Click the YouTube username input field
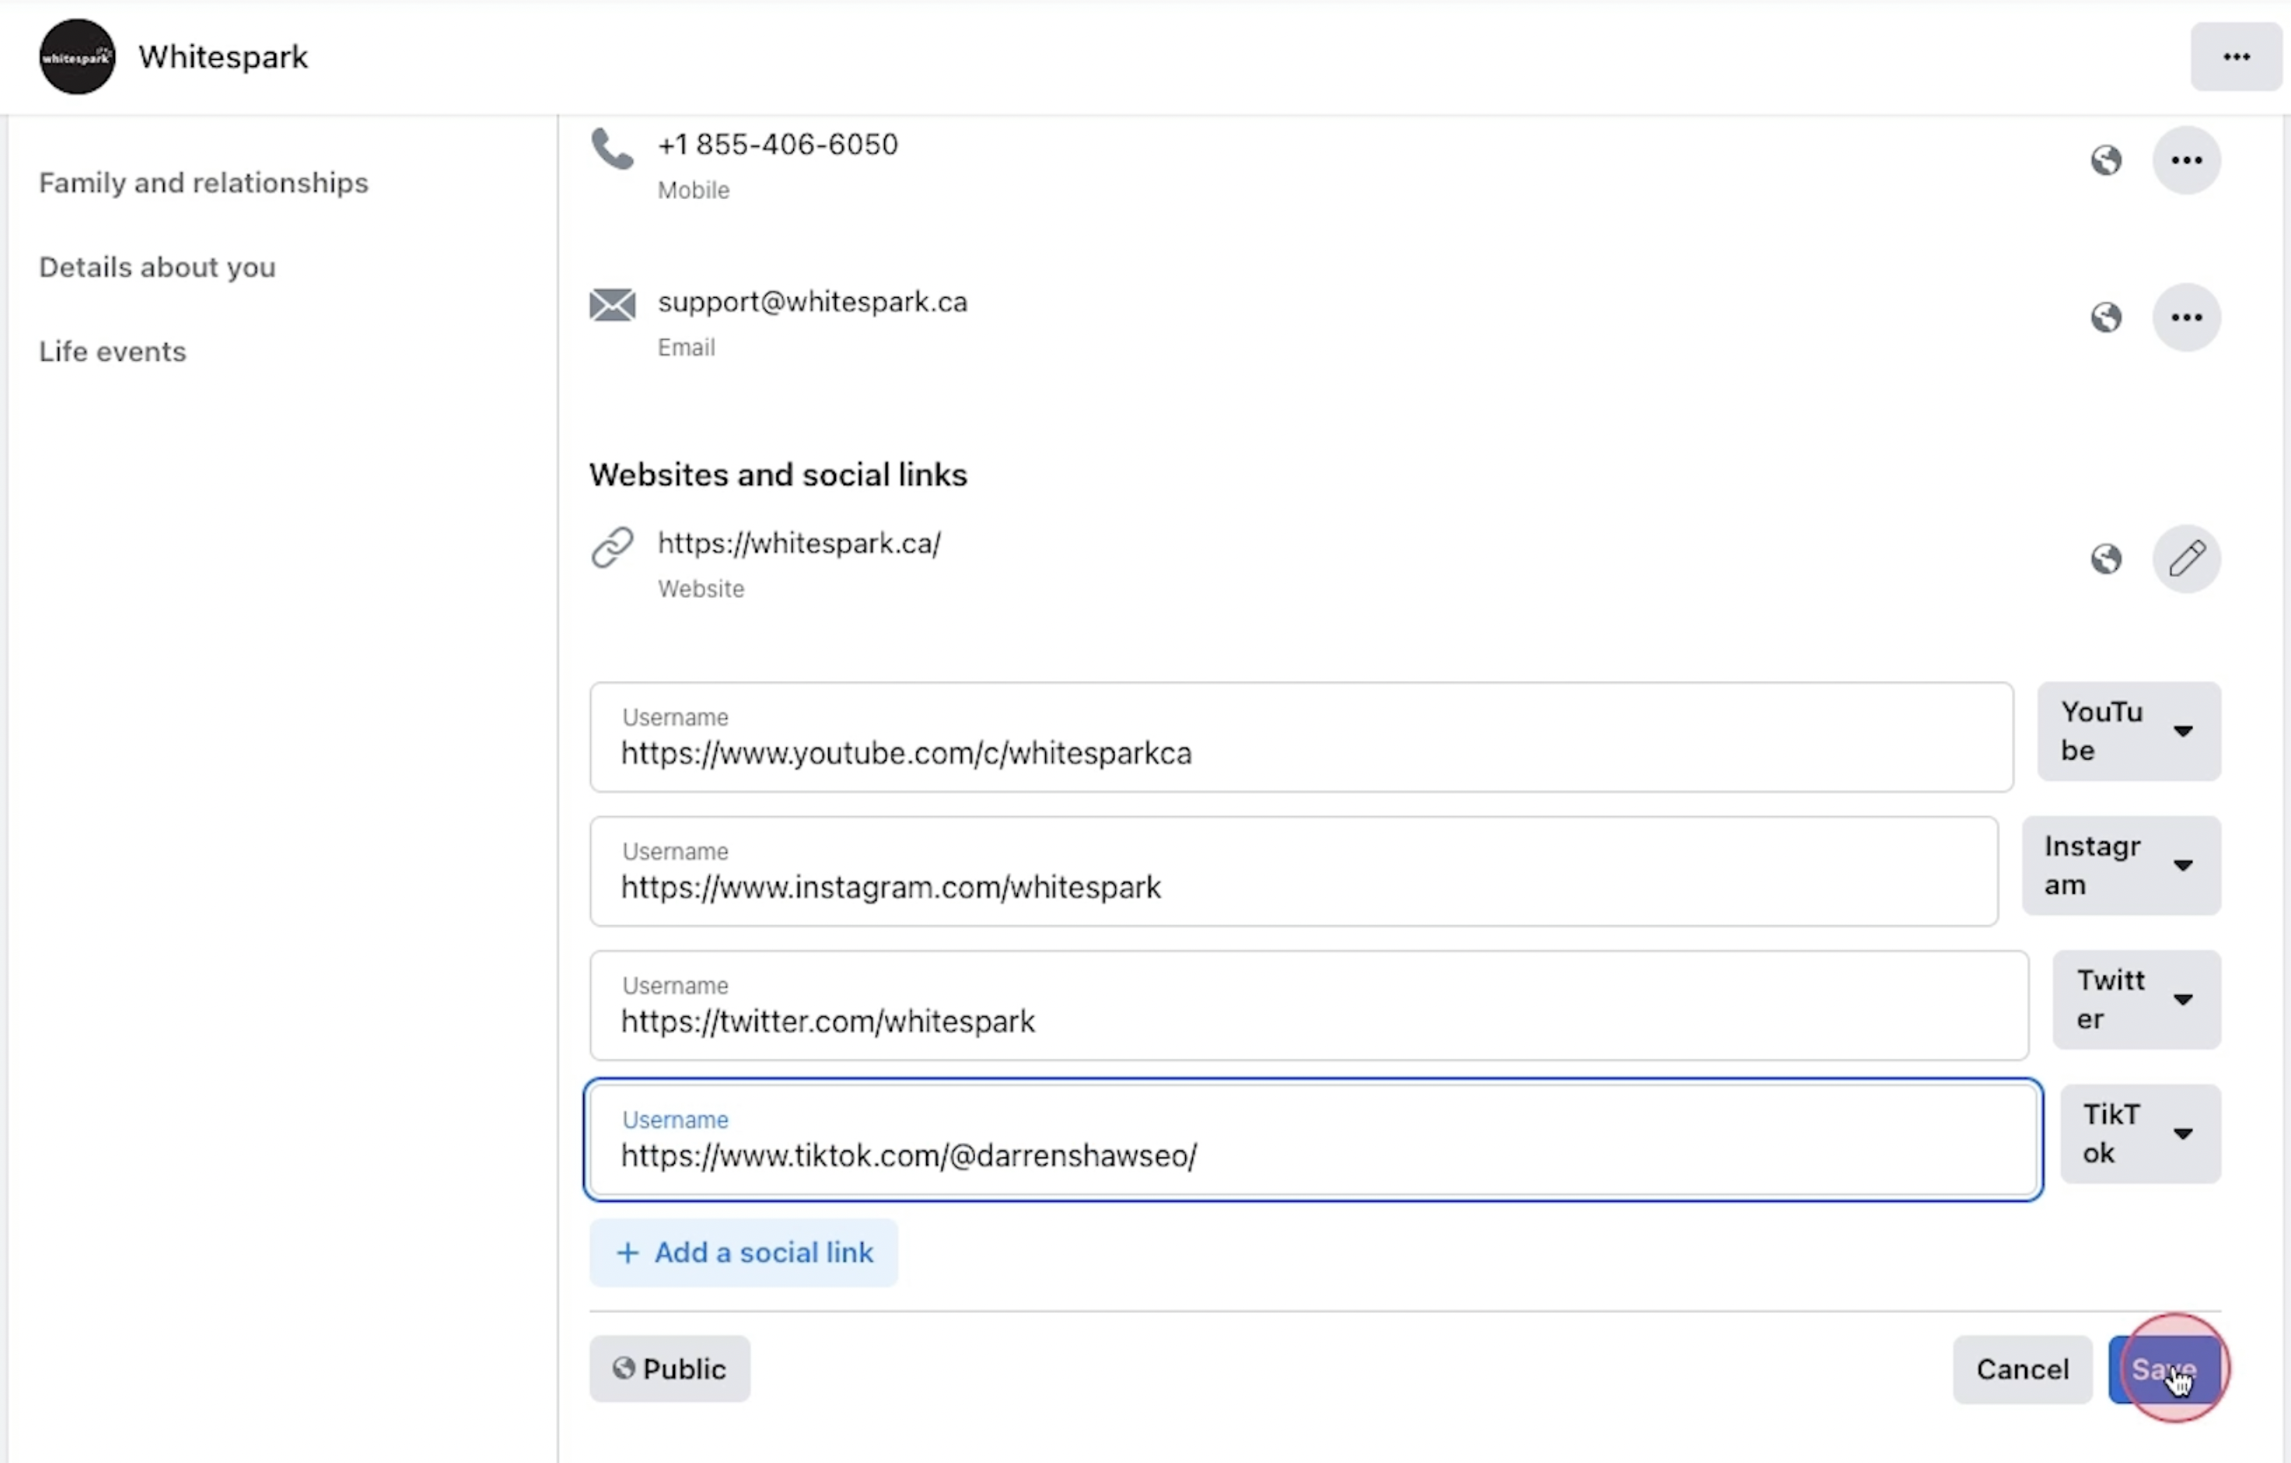This screenshot has width=2291, height=1463. tap(1299, 752)
